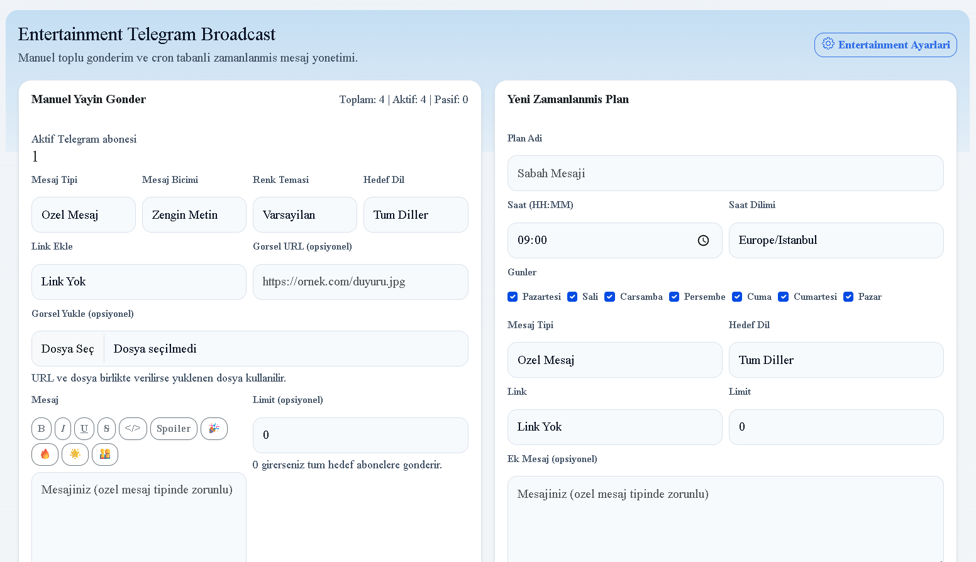Open Entertainment Ayarlari settings
976x562 pixels.
[885, 45]
